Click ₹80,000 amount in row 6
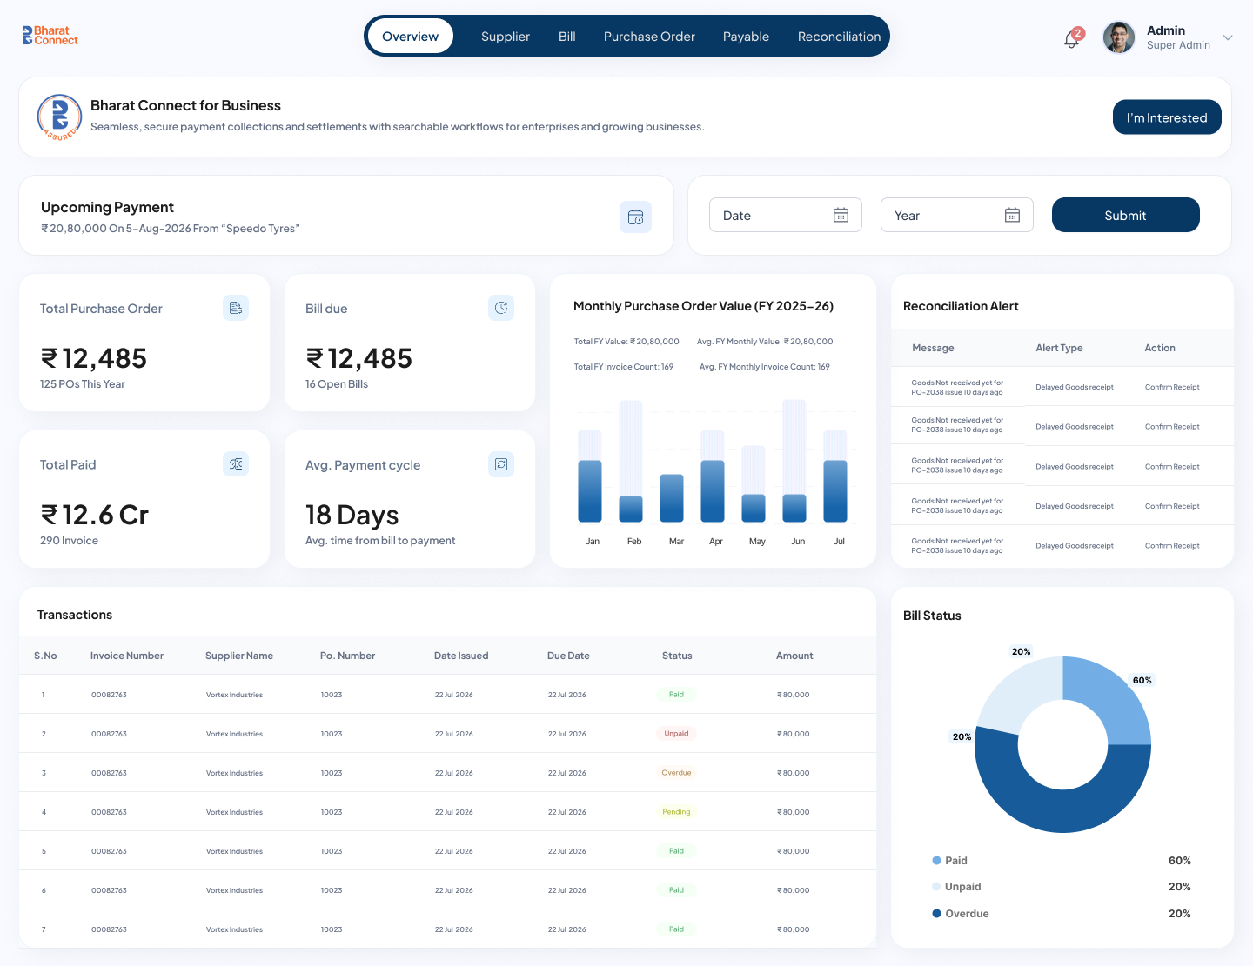Screen dimensions: 1253x966 pyautogui.click(x=794, y=890)
